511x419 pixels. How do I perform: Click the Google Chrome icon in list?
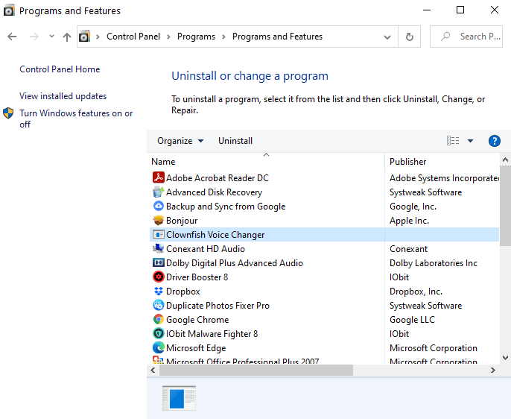[158, 320]
